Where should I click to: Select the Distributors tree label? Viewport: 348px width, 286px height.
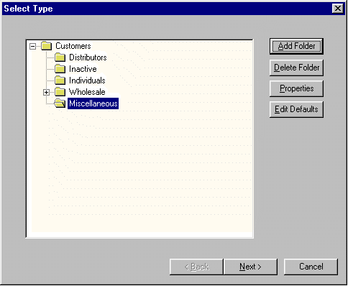pos(88,57)
